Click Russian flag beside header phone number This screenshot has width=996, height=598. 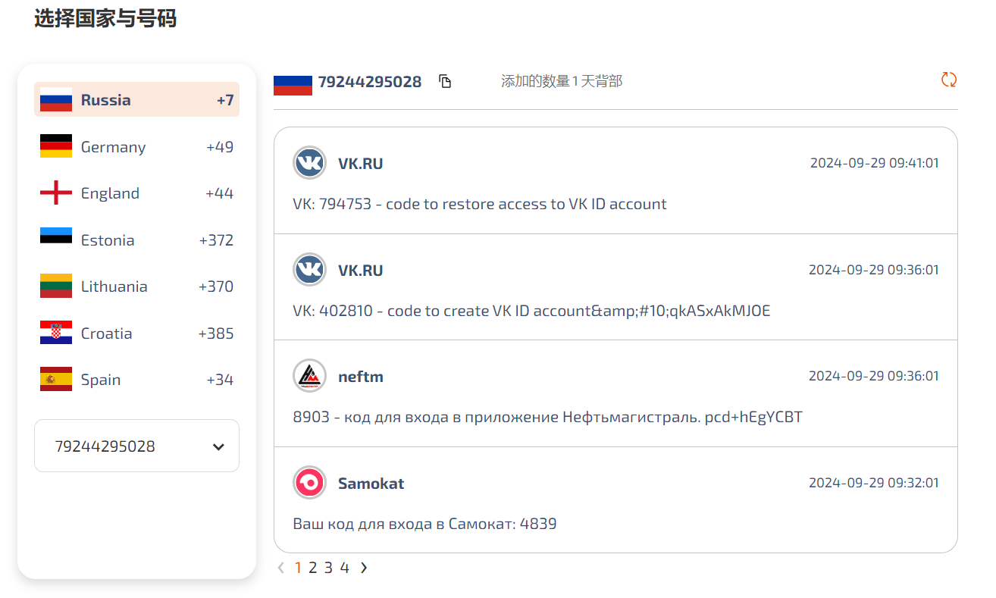point(293,82)
